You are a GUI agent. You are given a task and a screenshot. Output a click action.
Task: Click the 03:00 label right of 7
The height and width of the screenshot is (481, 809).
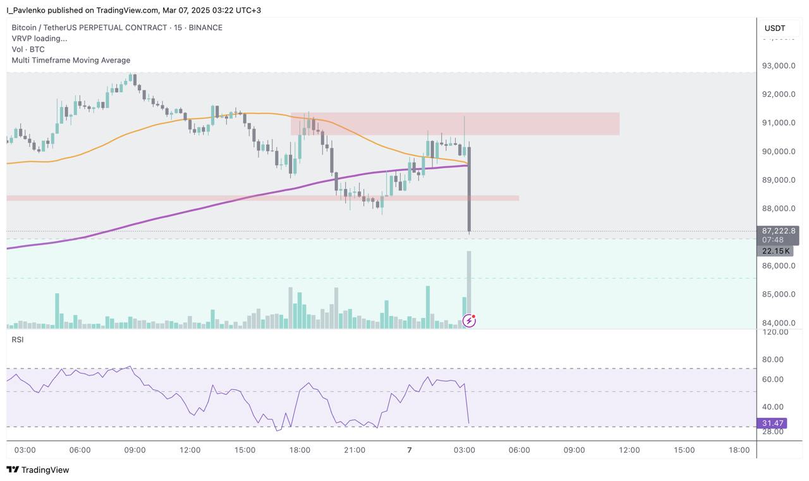coord(465,450)
